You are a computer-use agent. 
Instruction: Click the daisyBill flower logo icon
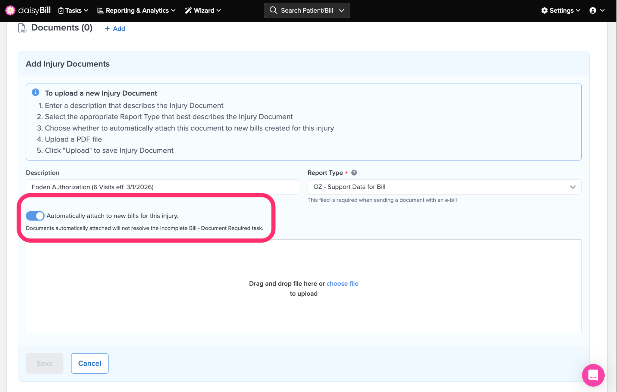click(x=10, y=10)
